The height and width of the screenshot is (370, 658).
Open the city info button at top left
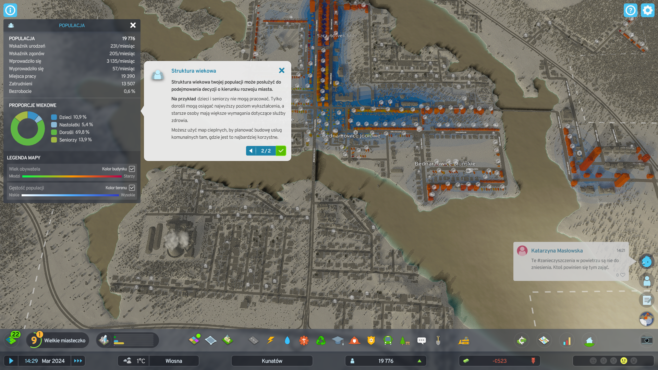(x=10, y=10)
